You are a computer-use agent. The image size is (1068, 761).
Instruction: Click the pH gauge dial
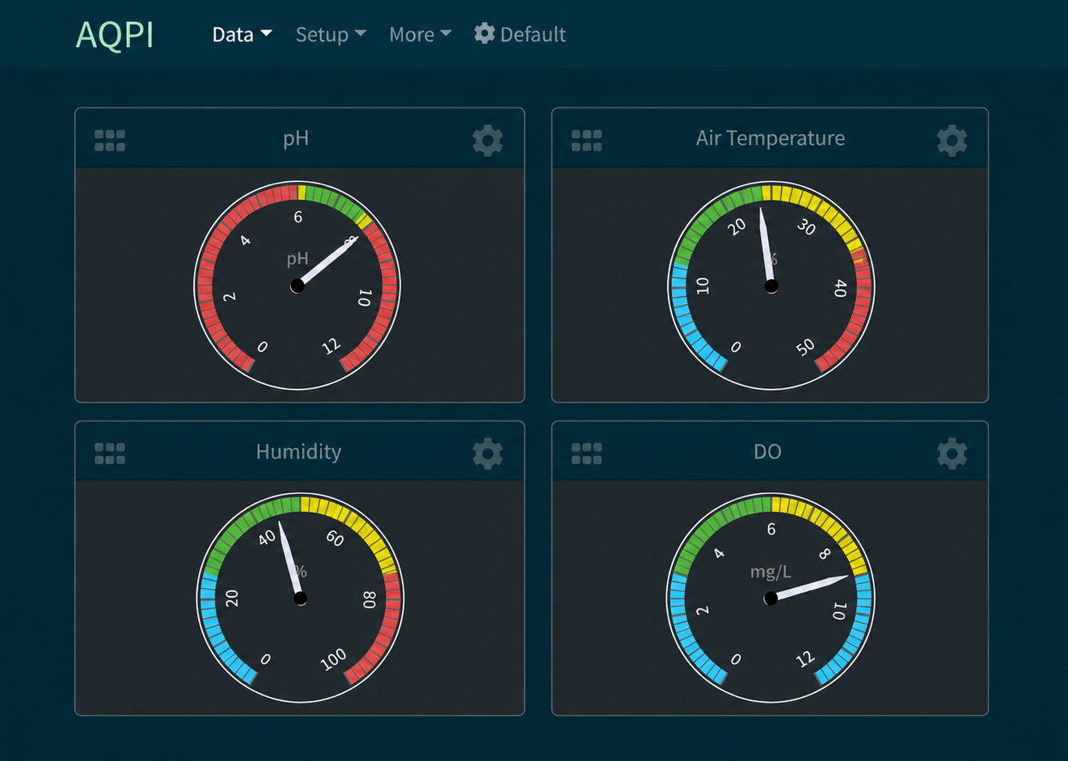298,285
